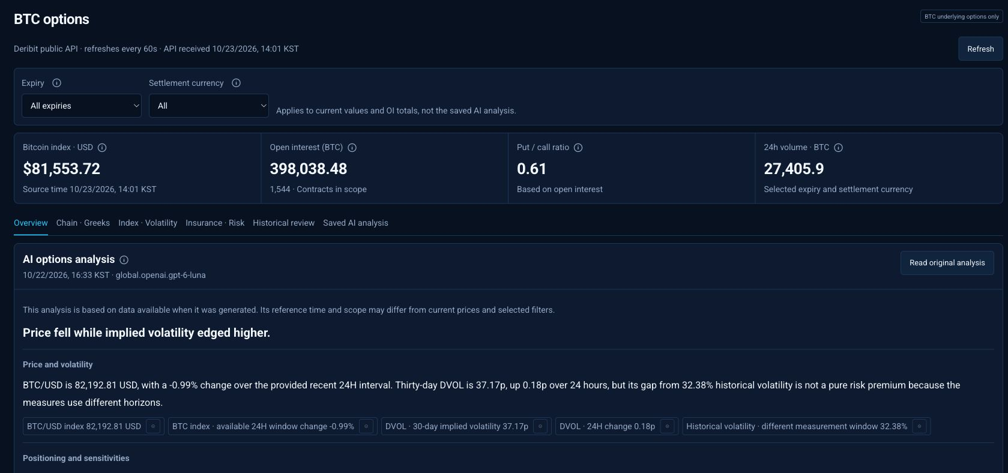Click the Bitcoin index value $81,553.72
The height and width of the screenshot is (473, 1008).
[x=62, y=169]
